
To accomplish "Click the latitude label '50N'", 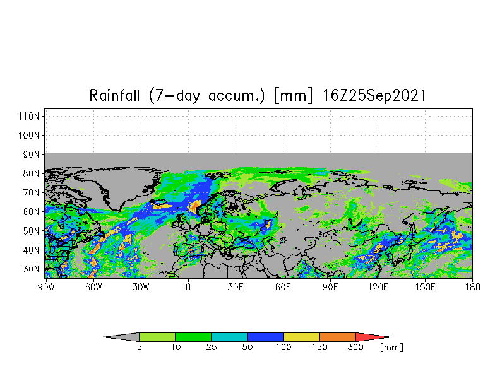I will pyautogui.click(x=31, y=231).
